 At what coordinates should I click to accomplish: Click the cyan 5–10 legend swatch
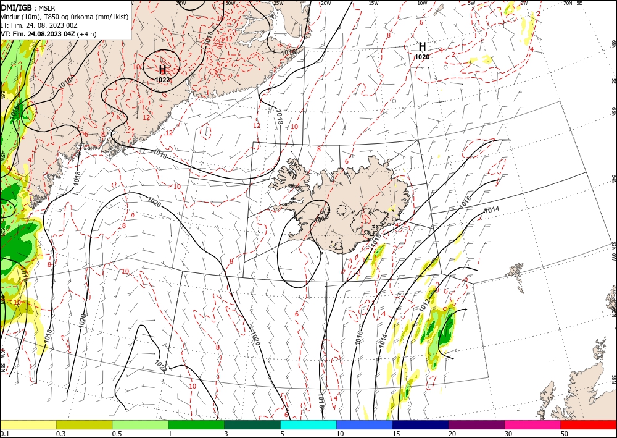308,424
